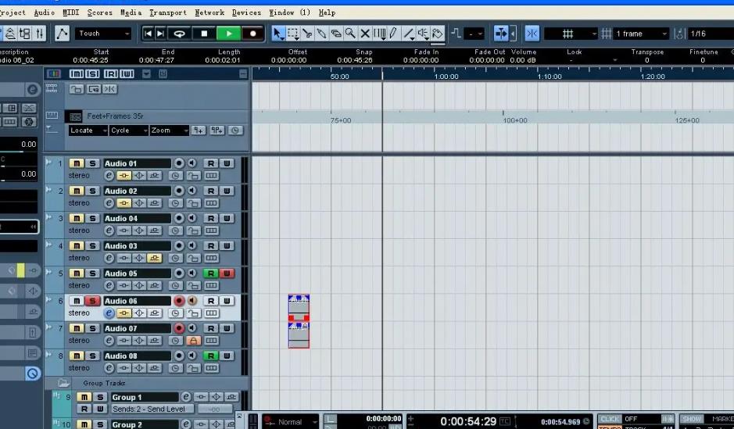Toggle monitor speaker on Audio 04
The width and height of the screenshot is (734, 429).
[192, 219]
